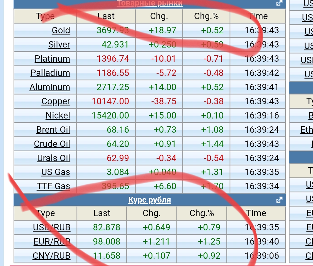Screen dimensions: 313x266
Task: Click the Copper commodity link
Action: 56,101
